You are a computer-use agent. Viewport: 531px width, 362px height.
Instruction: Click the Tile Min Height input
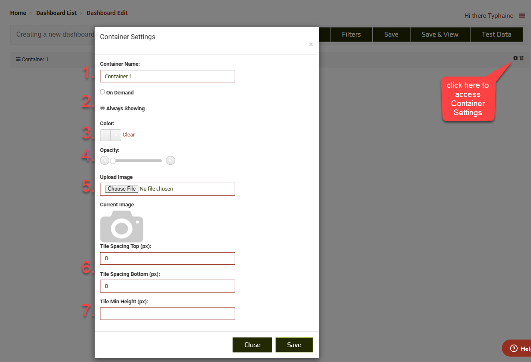(x=167, y=314)
